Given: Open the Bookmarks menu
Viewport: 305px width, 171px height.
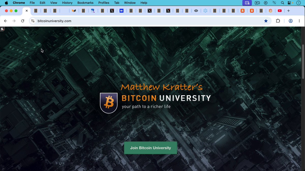Looking at the screenshot, I should 85,3.
